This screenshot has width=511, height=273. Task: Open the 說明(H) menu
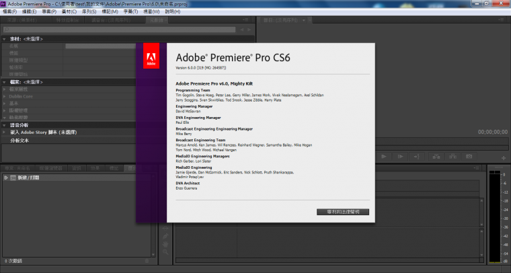[173, 11]
